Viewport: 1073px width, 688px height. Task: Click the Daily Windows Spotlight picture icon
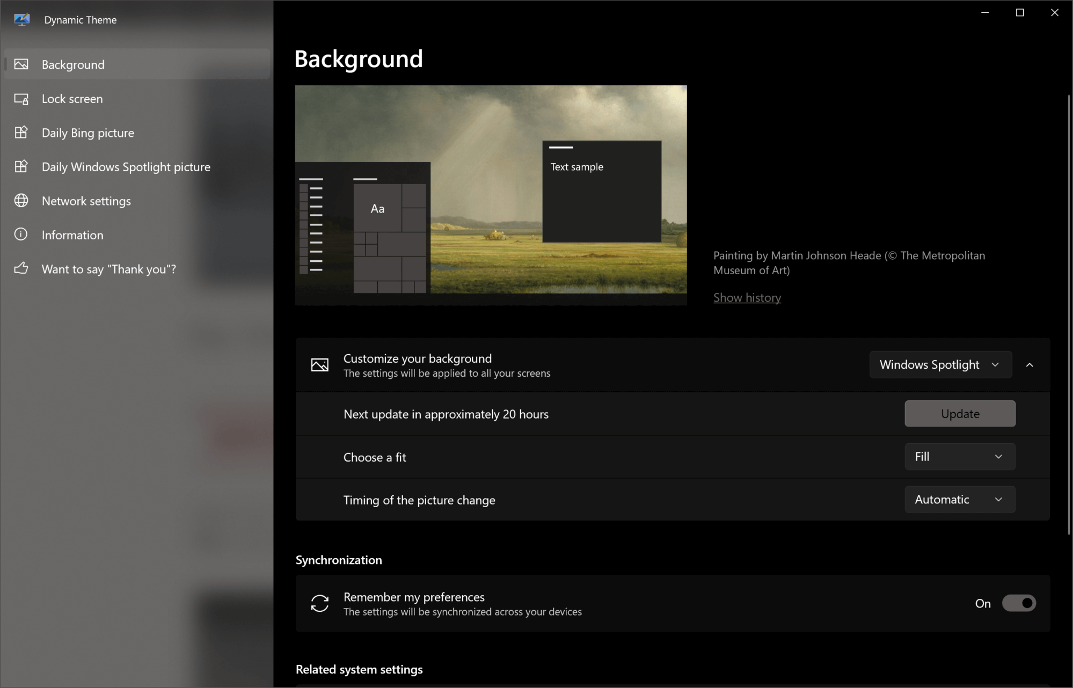21,167
